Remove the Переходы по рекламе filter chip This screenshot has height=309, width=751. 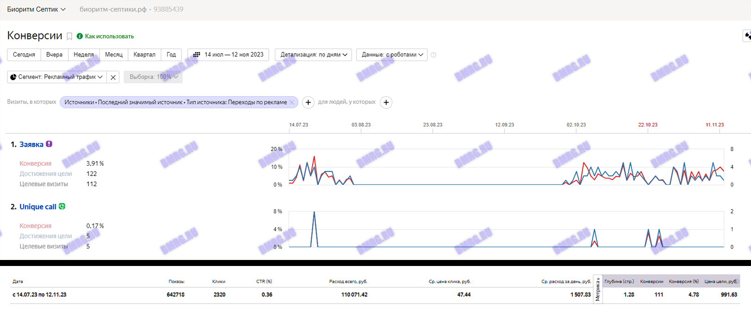(x=292, y=102)
